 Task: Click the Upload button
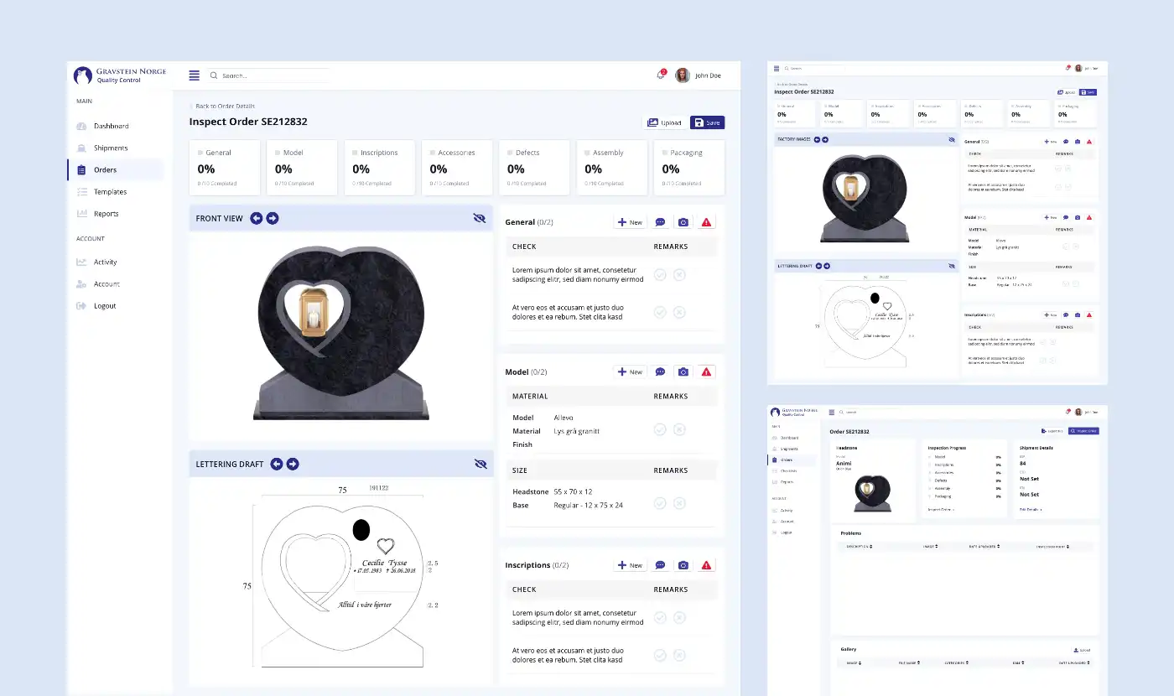(664, 122)
